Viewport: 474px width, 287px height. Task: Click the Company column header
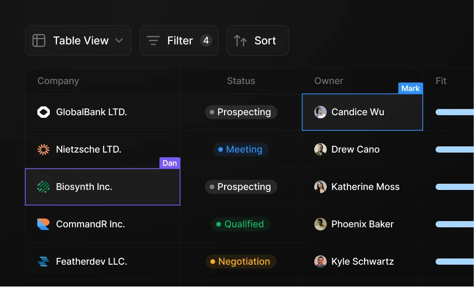(x=58, y=81)
